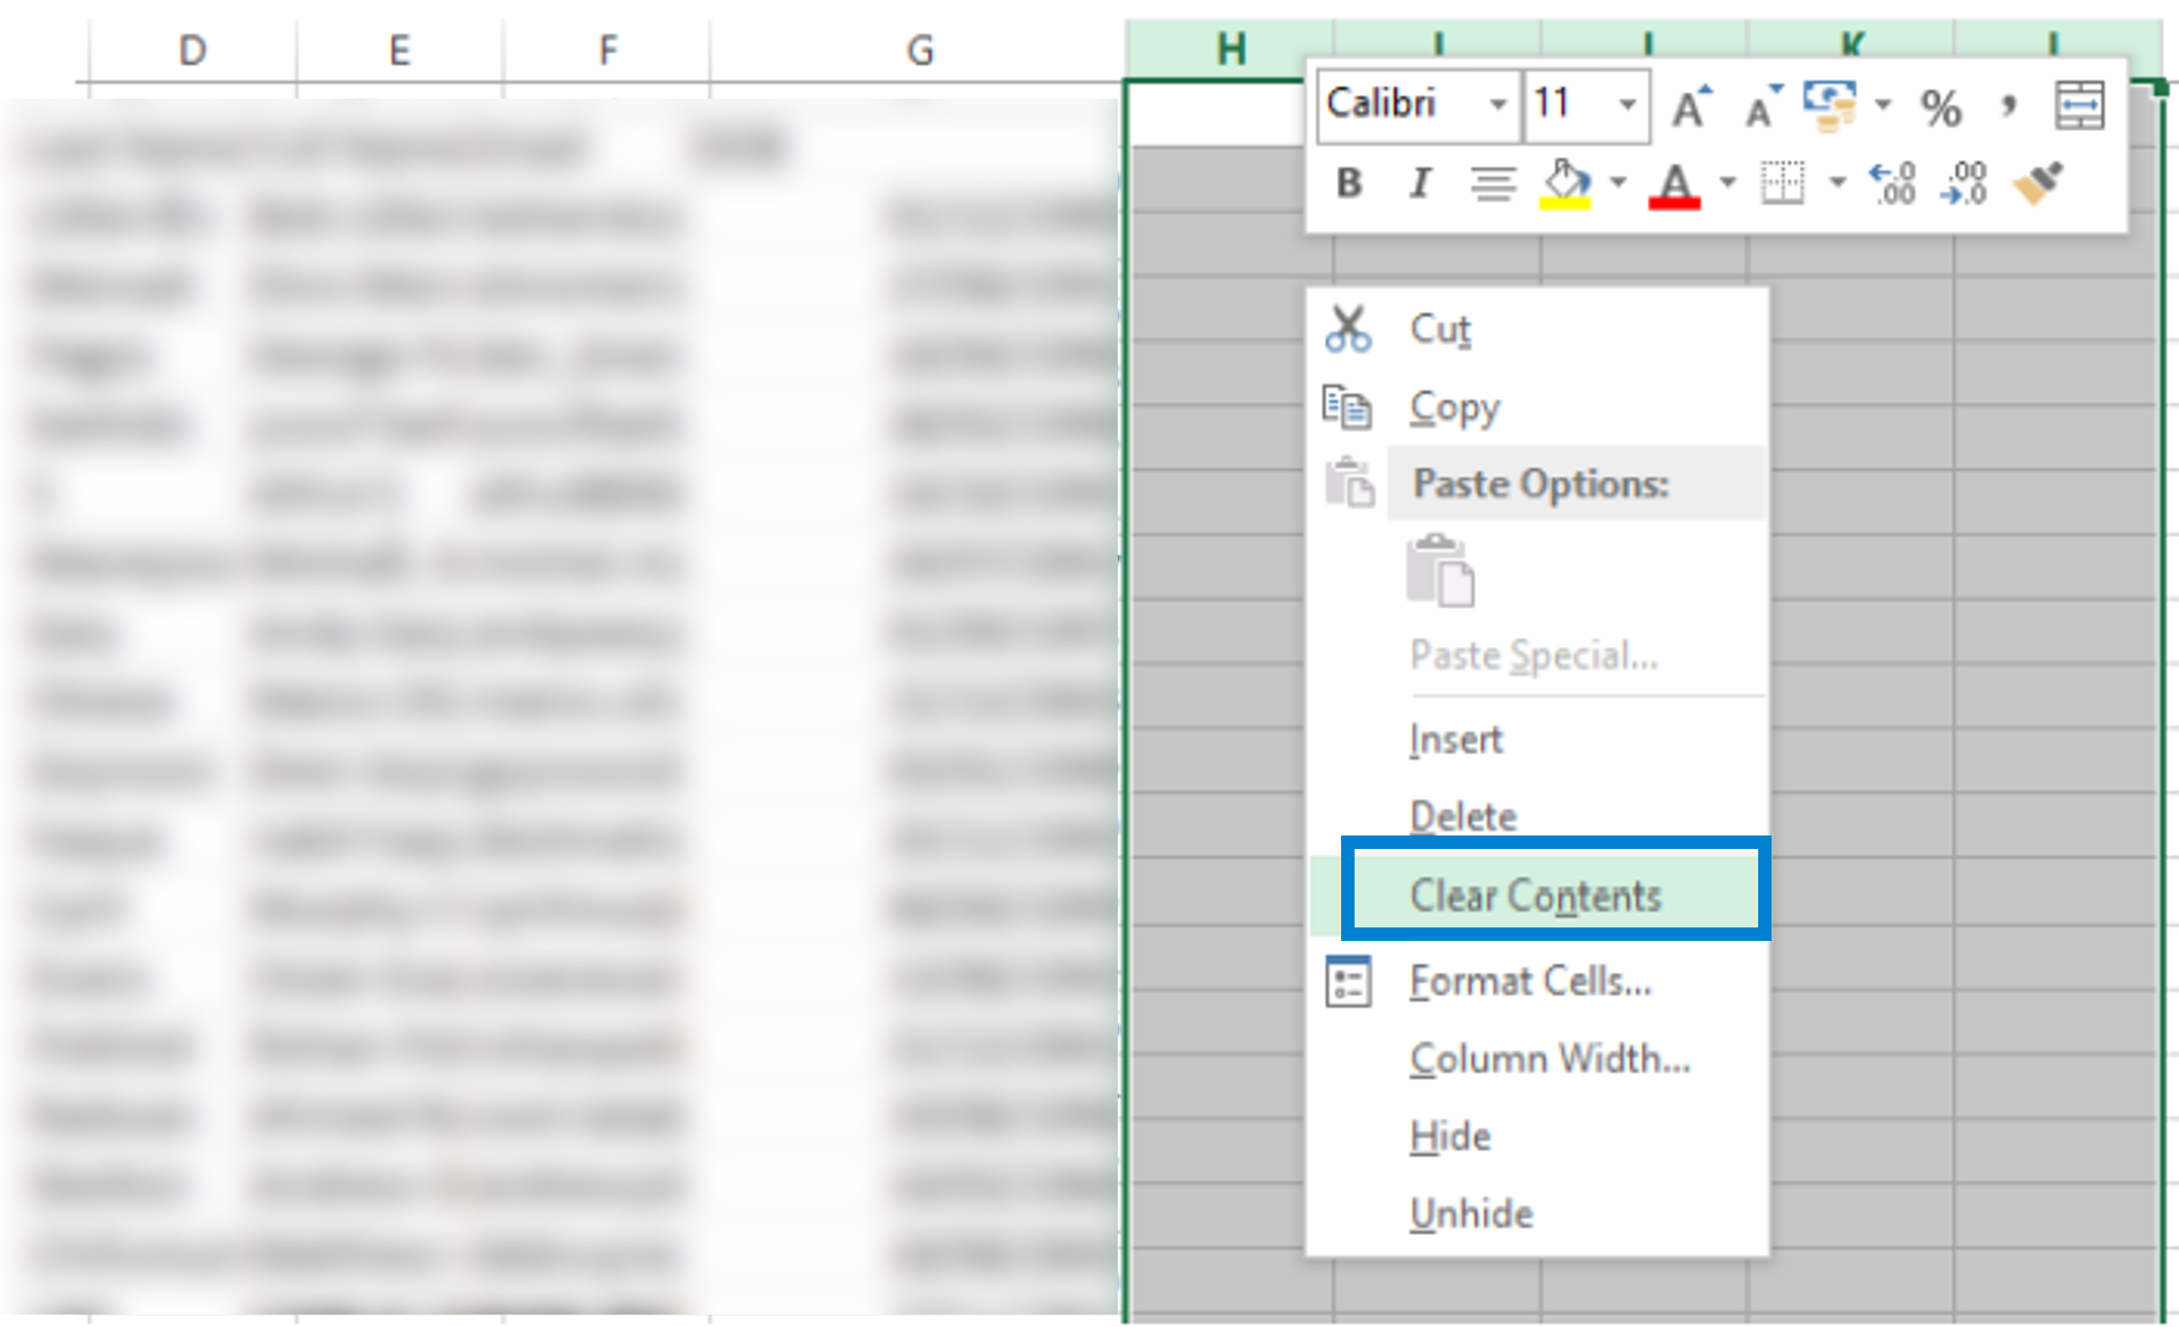Click Merge and Center icon

pyautogui.click(x=2079, y=105)
